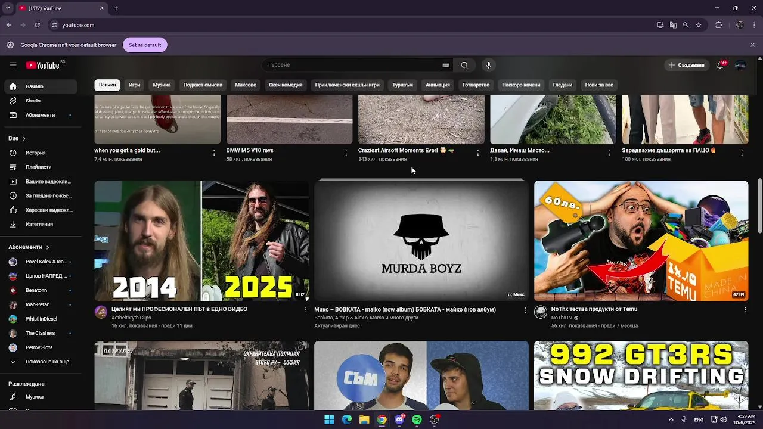Viewport: 763px width, 429px height.
Task: Select the Игри filter chip
Action: pyautogui.click(x=134, y=85)
